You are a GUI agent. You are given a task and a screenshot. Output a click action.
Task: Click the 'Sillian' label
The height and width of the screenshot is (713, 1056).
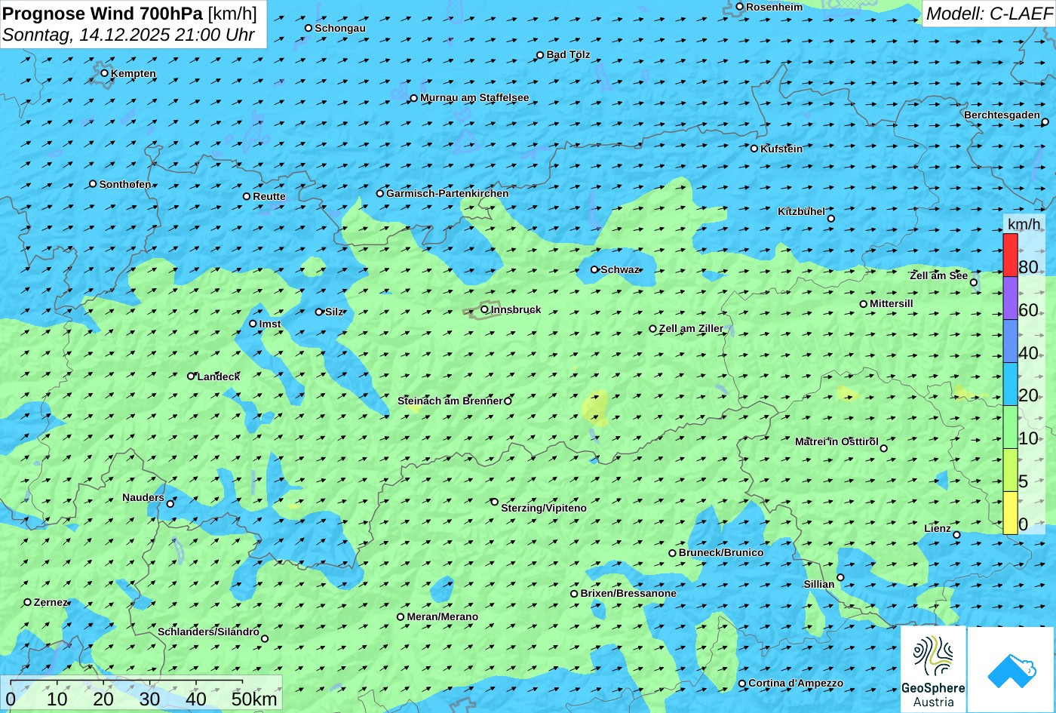click(x=819, y=584)
